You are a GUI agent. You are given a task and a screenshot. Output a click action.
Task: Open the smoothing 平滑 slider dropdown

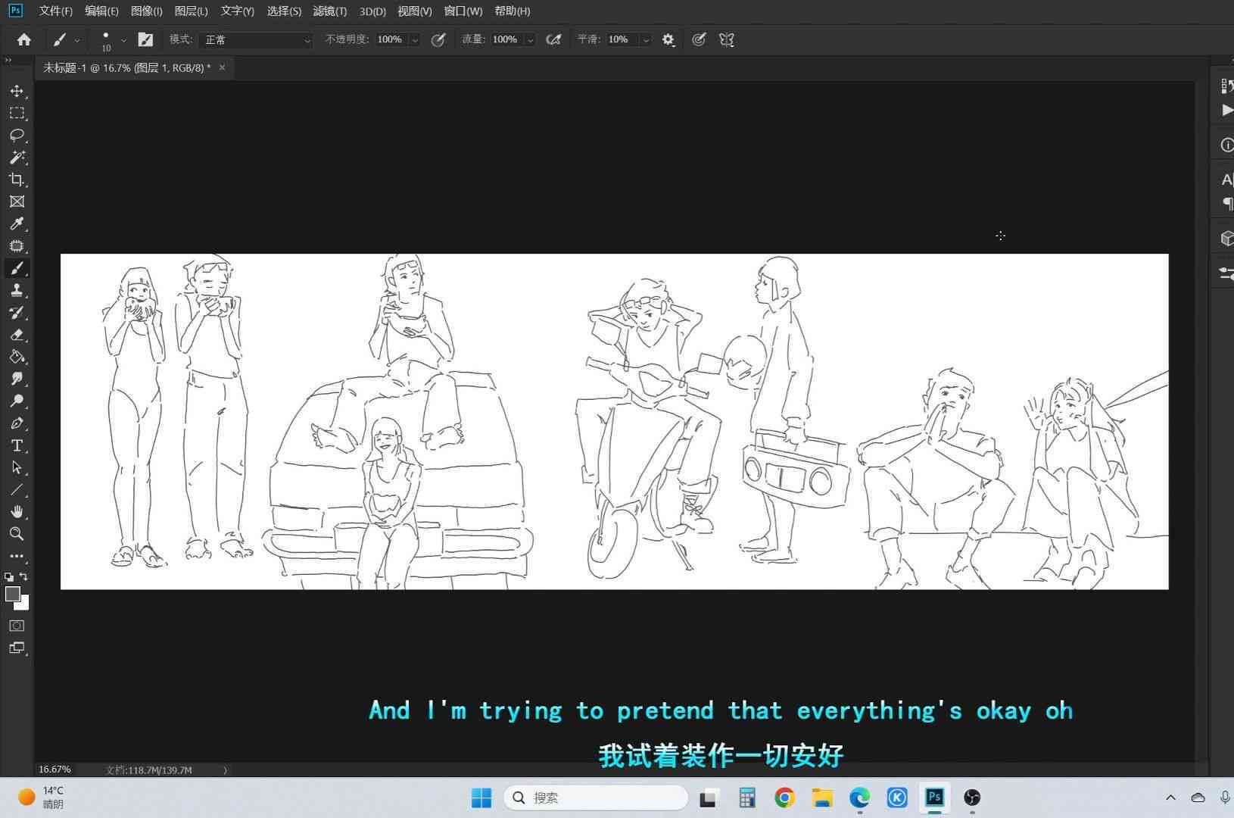pos(646,39)
